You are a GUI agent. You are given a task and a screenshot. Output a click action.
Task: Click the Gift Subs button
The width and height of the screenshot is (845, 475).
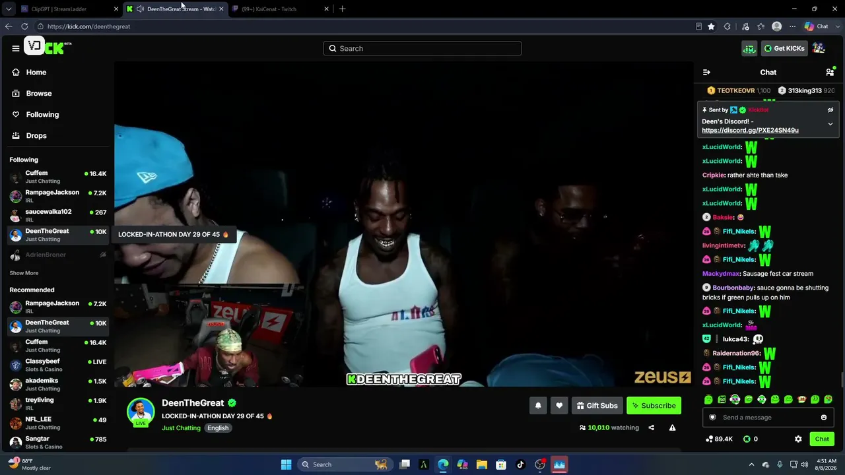click(x=597, y=406)
